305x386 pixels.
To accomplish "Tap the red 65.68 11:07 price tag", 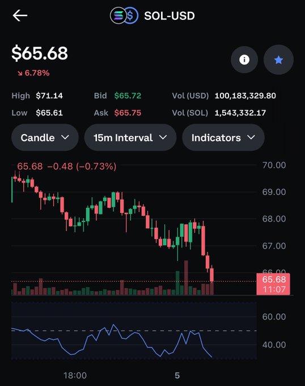I will tap(273, 284).
